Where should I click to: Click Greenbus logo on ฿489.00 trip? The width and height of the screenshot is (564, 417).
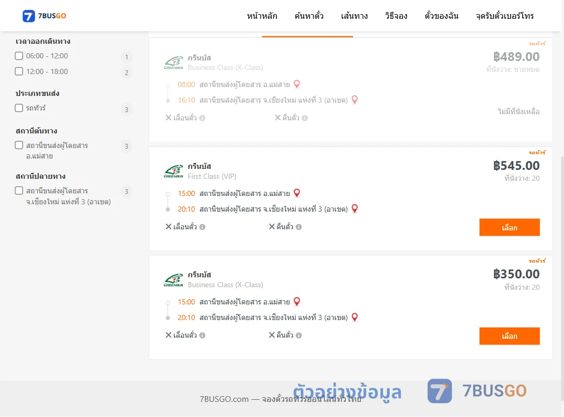click(x=174, y=63)
